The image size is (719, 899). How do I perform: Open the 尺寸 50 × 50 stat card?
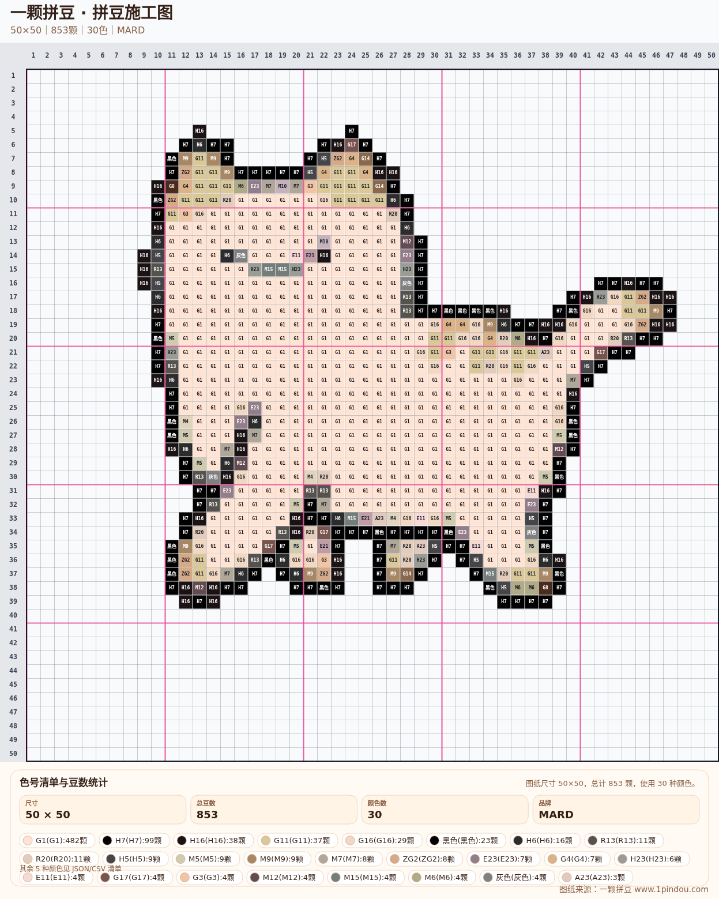pyautogui.click(x=103, y=810)
